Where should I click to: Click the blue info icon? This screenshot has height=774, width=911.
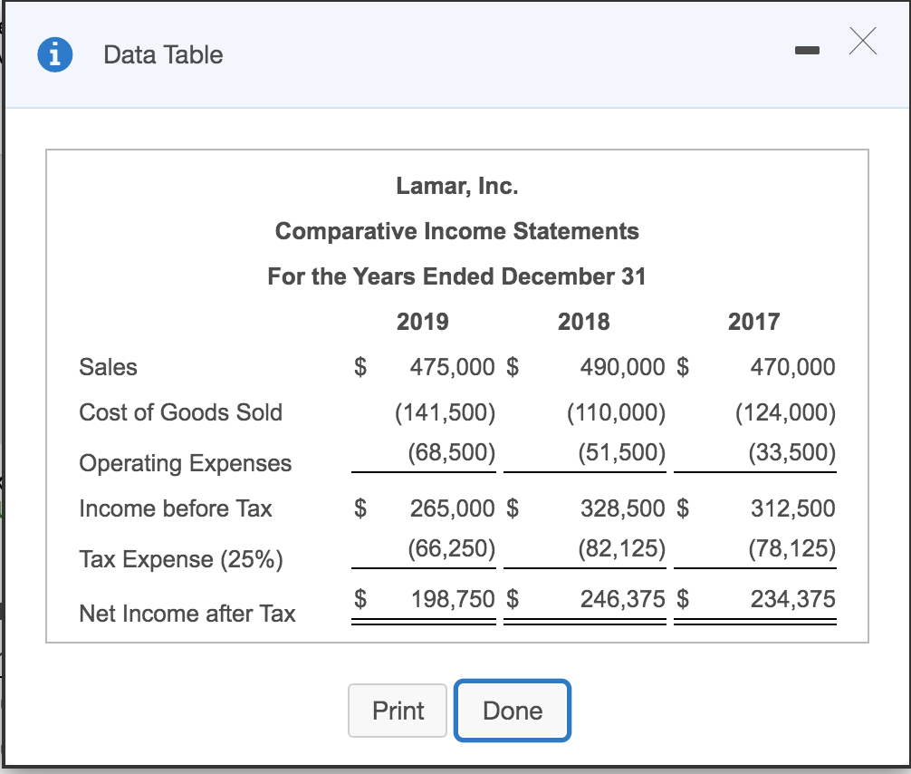tap(55, 54)
